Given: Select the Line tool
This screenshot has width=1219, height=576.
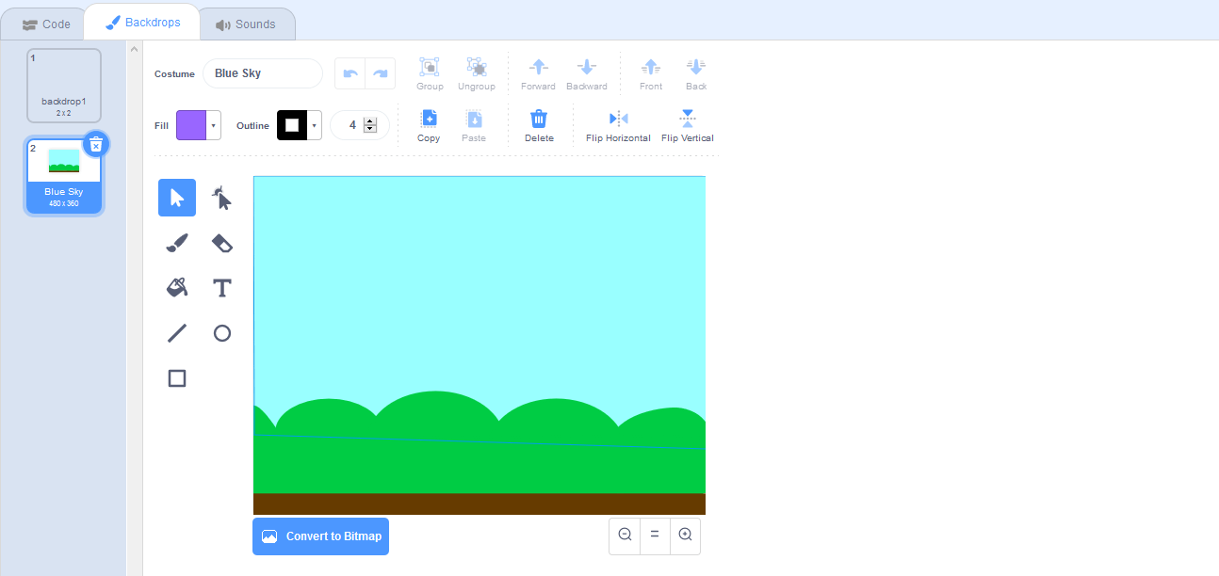Looking at the screenshot, I should point(176,332).
